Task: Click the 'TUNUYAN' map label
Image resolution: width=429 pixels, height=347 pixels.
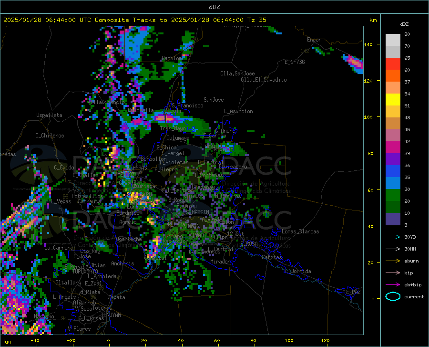Action: click(111, 315)
